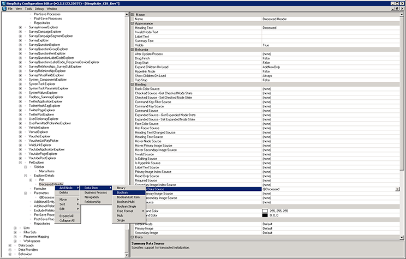The image size is (406, 259).
Task: Select the Fore Color Source property row
Action: [267, 124]
